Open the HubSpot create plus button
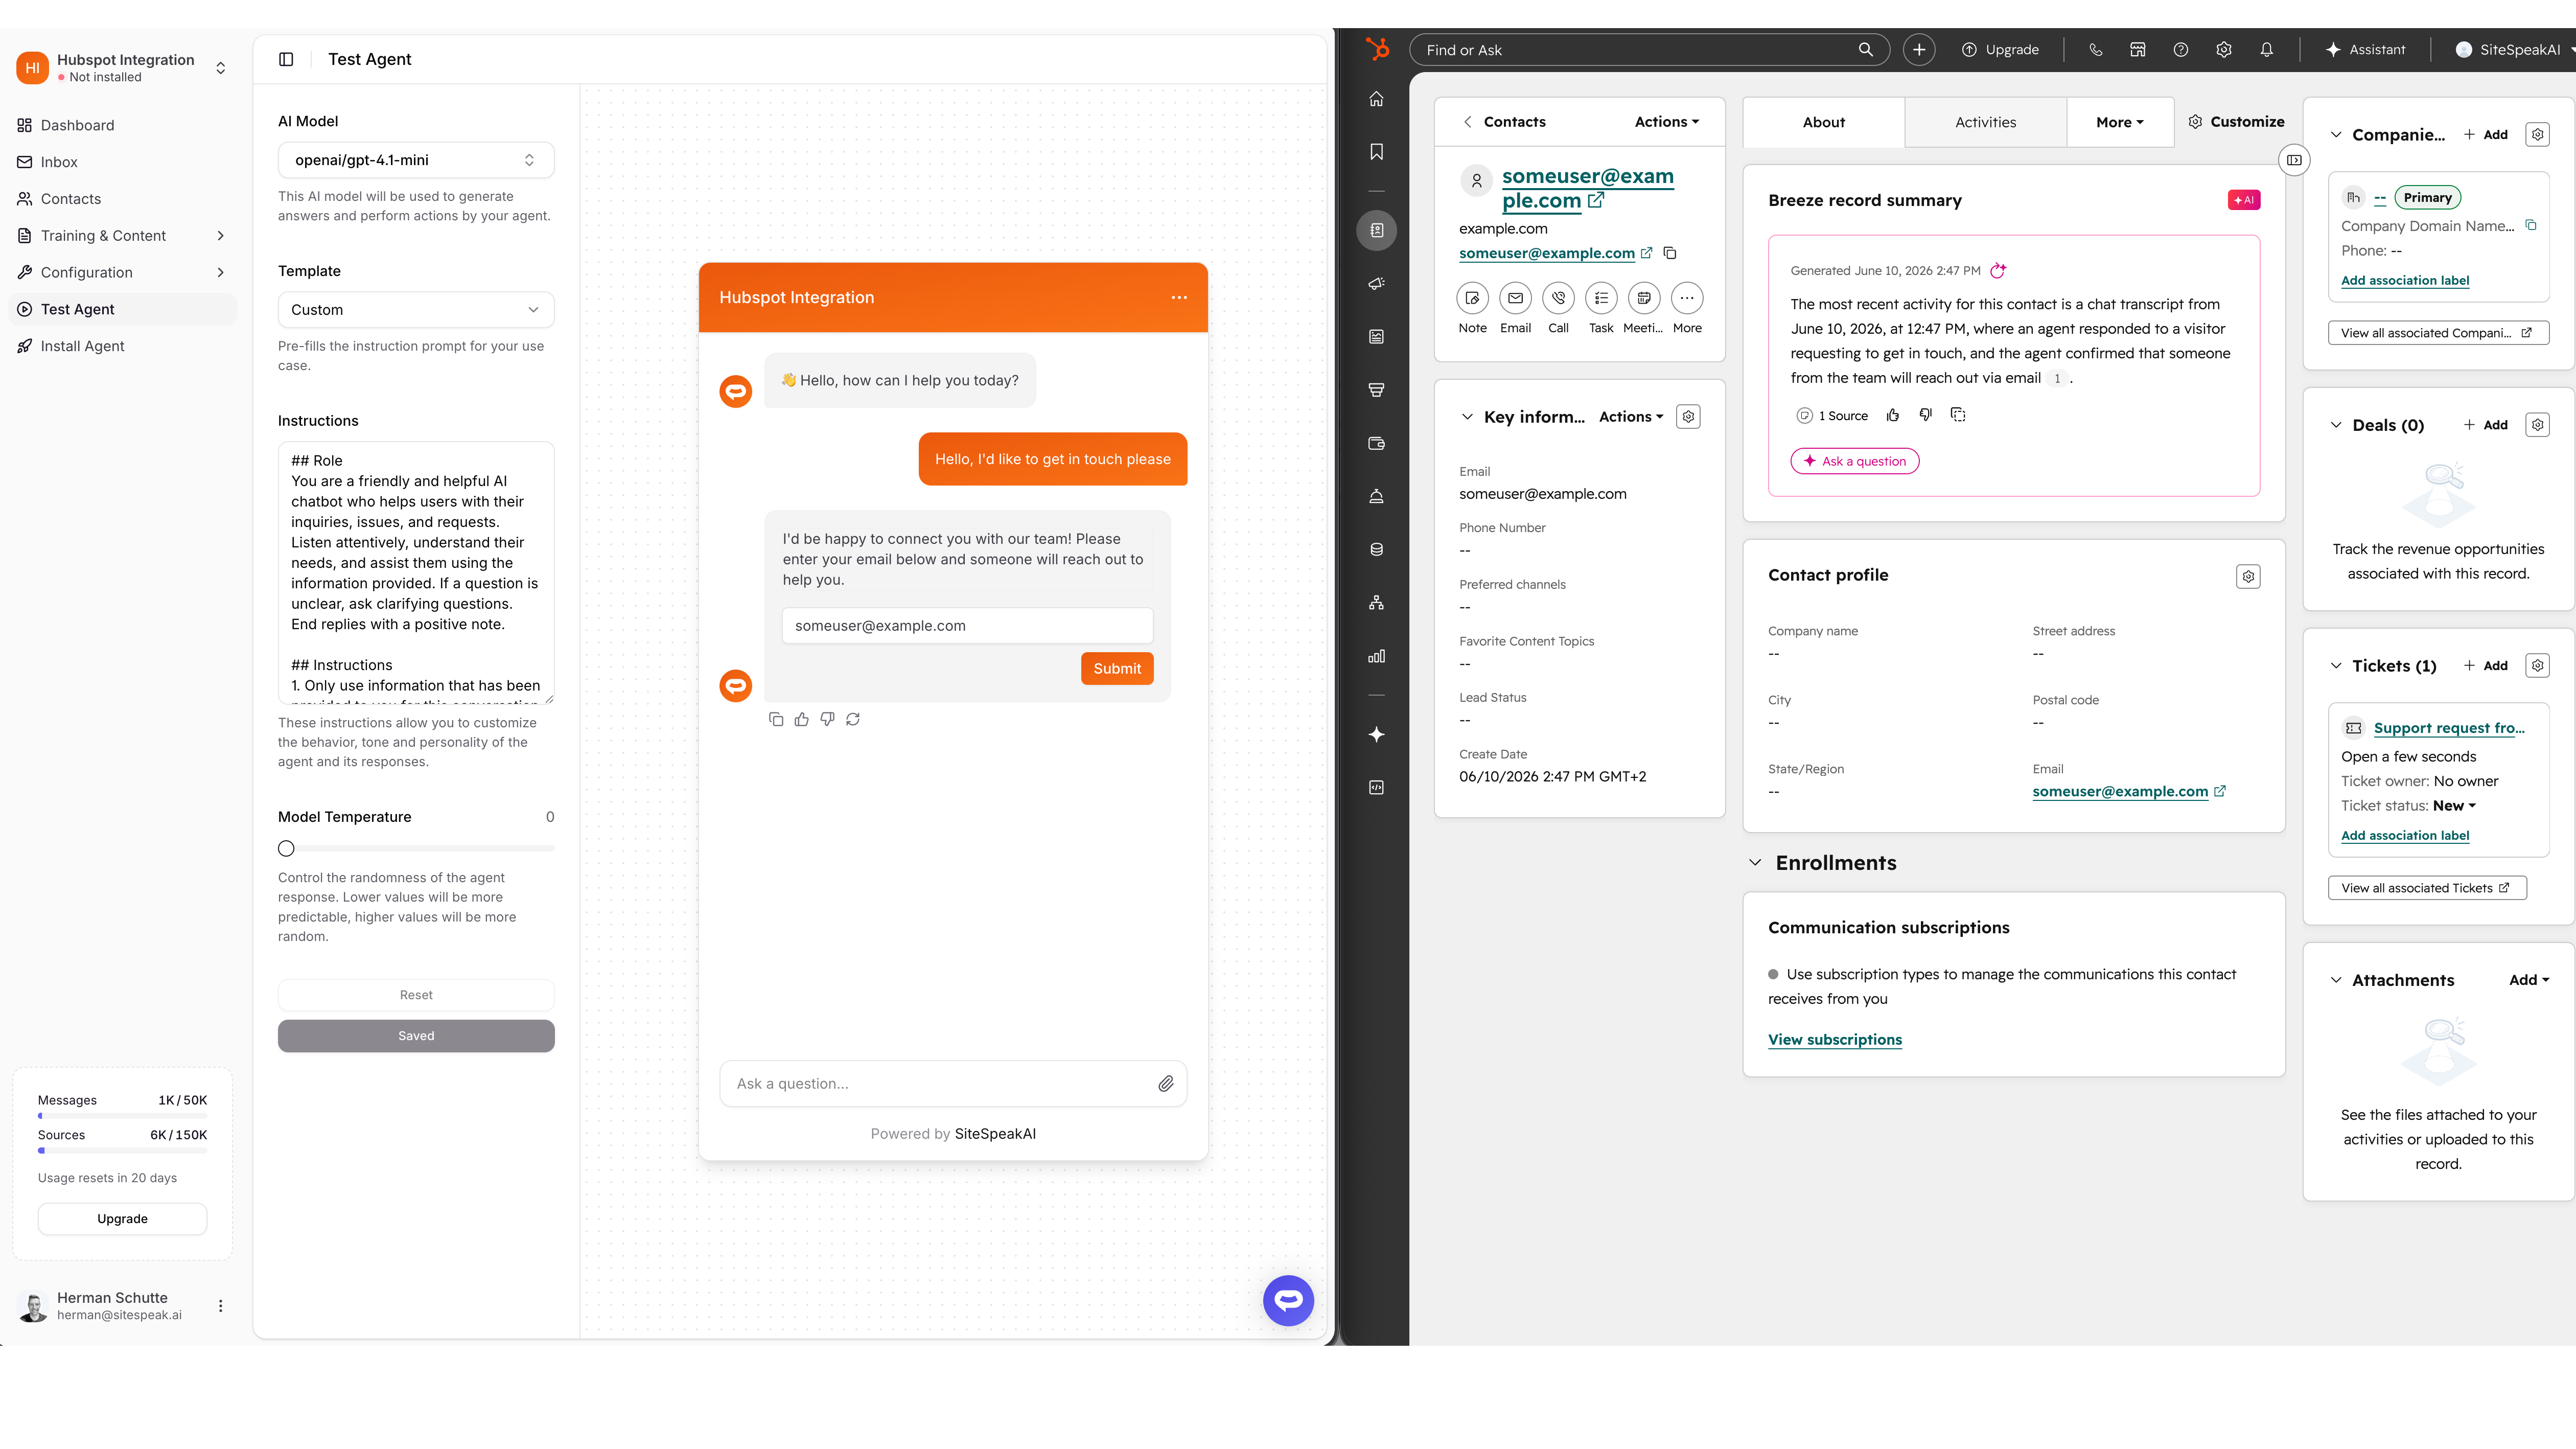The height and width of the screenshot is (1449, 2576). click(x=1918, y=49)
